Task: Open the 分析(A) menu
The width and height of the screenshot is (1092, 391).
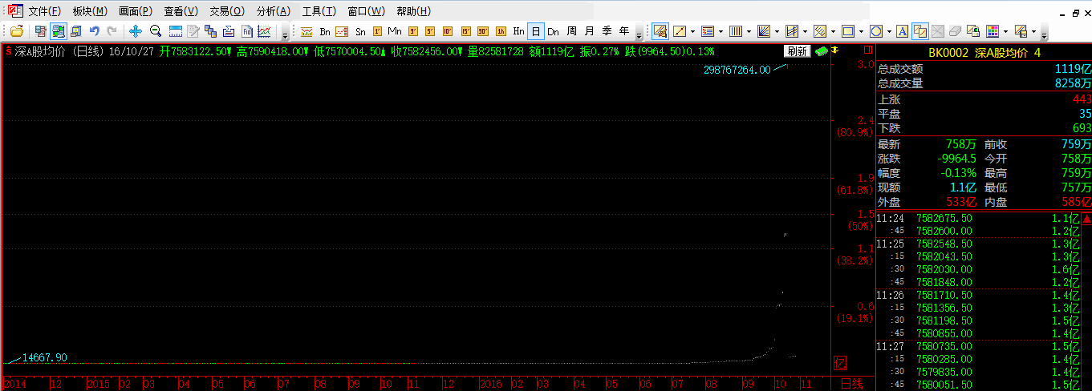Action: tap(273, 11)
